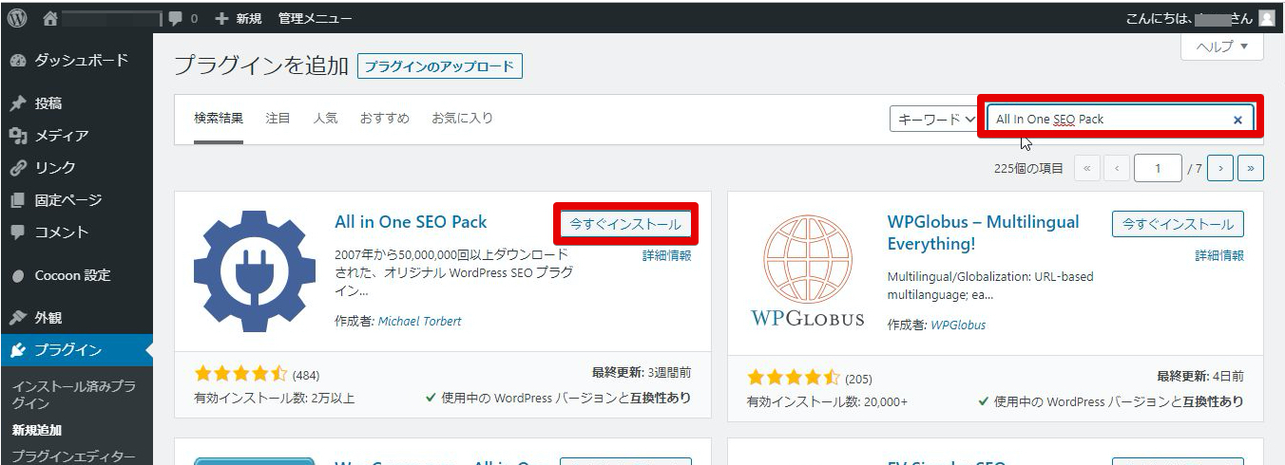
Task: Open the WordPress logo menu
Action: (x=17, y=18)
